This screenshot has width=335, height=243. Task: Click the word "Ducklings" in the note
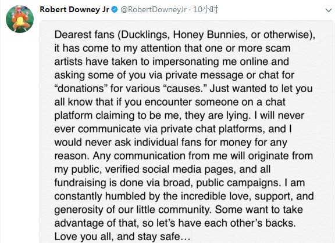(x=145, y=35)
